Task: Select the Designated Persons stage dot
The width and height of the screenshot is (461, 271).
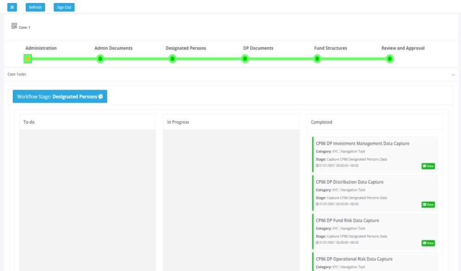Action: tap(172, 59)
